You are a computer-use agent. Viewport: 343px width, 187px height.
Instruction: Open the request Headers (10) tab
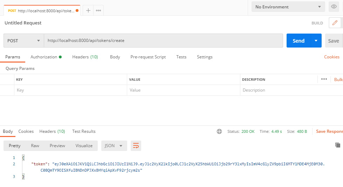(85, 57)
